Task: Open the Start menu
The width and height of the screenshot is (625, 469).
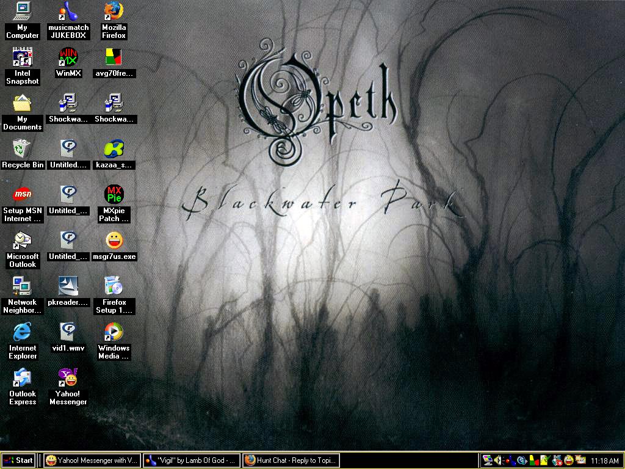Action: pyautogui.click(x=19, y=460)
